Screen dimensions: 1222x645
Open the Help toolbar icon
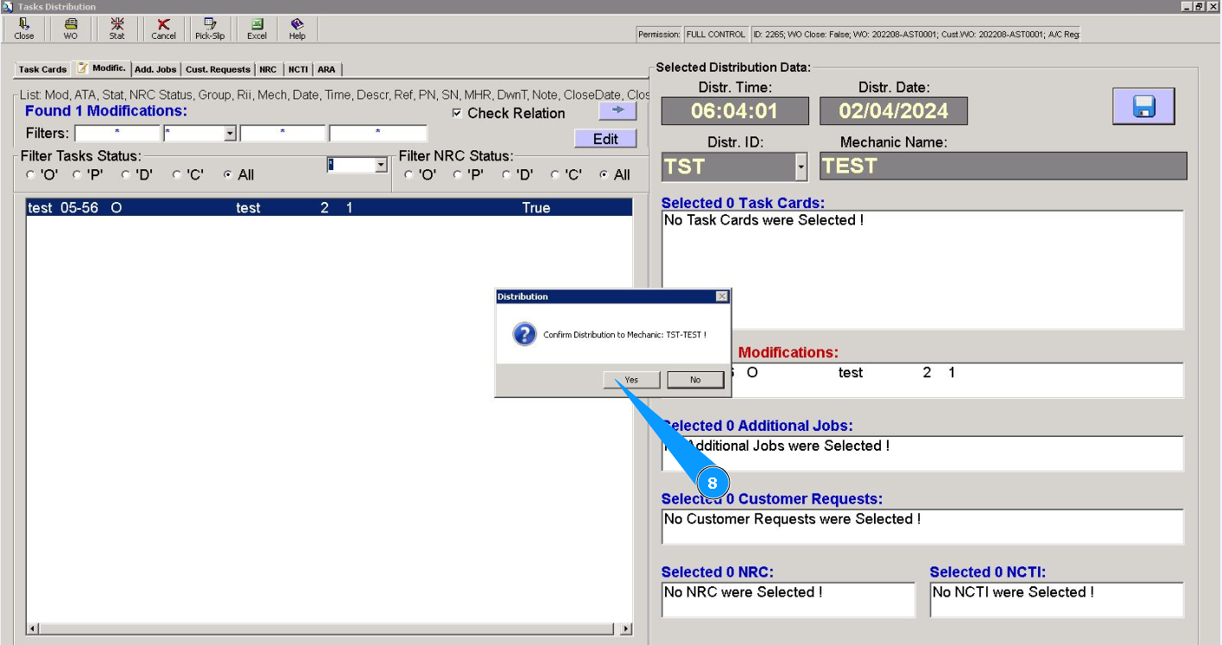(x=297, y=28)
